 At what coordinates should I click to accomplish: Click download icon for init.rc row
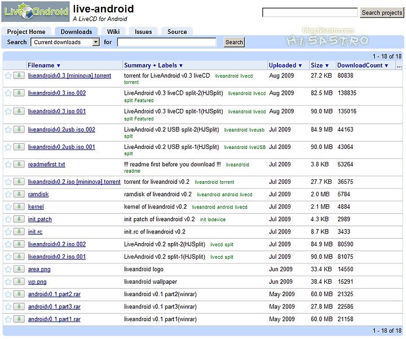click(19, 231)
